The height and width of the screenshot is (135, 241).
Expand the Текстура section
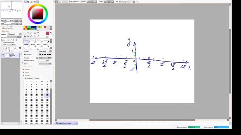click(x=5, y=31)
